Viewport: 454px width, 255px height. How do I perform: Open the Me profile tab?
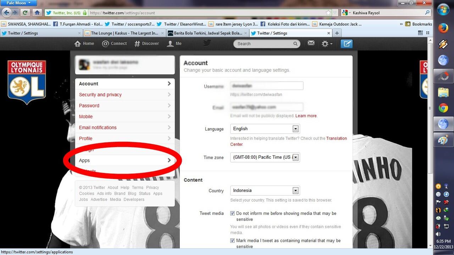(174, 44)
